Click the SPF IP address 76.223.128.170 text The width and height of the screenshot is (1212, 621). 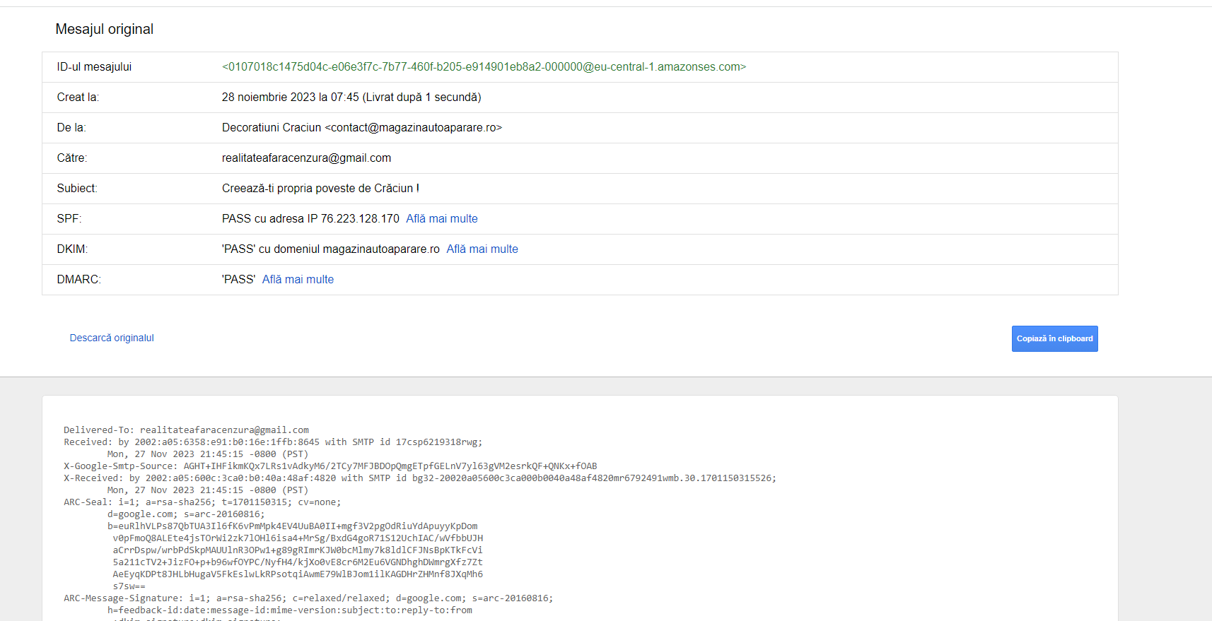360,219
